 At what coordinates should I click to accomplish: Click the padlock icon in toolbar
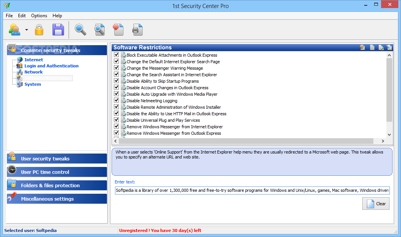click(x=39, y=29)
